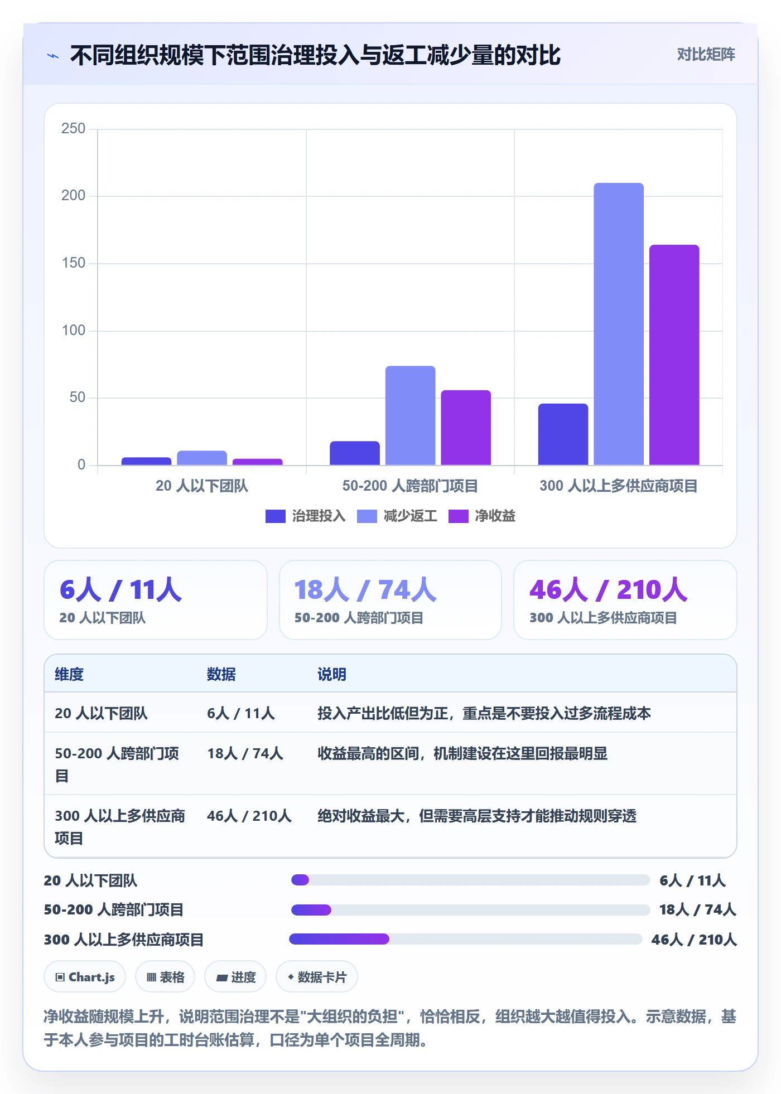
Task: Click the 6人 / 11人 table data cell
Action: pyautogui.click(x=241, y=713)
